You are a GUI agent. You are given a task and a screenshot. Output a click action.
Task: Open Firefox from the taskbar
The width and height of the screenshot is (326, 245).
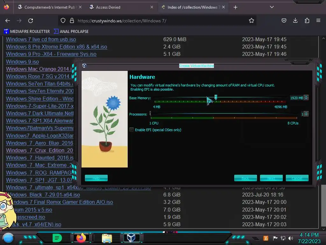(x=81, y=238)
